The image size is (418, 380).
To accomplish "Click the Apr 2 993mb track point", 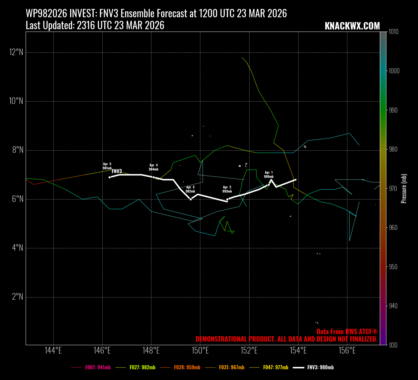I will pyautogui.click(x=227, y=199).
